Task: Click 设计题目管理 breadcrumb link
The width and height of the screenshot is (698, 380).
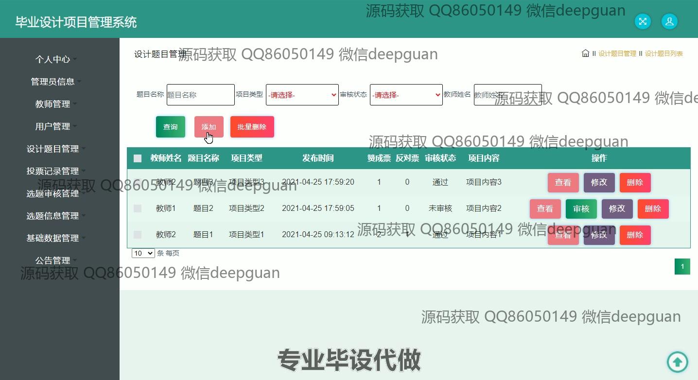Action: coord(617,53)
